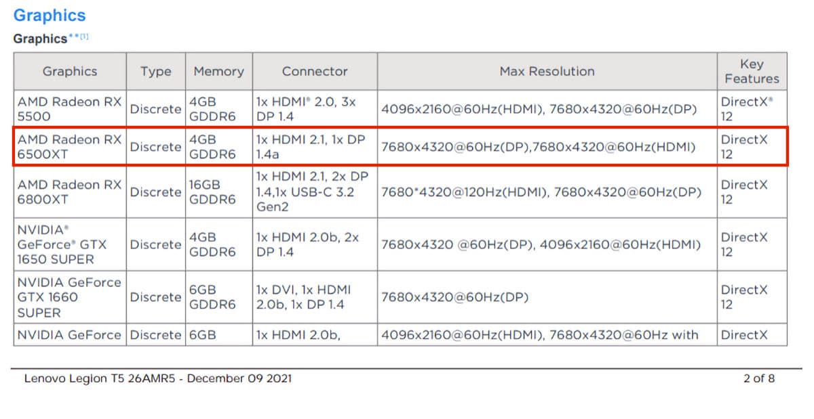Click the connector cell with DP 1.4a
Screen dimensions: 814x419
[x=315, y=146]
